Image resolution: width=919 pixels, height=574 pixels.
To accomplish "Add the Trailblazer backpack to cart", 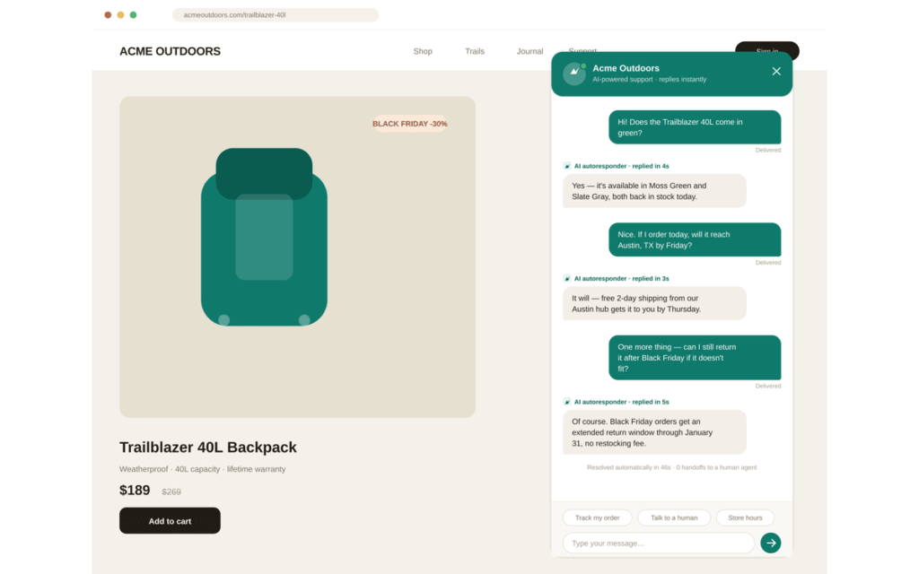I will click(x=170, y=521).
